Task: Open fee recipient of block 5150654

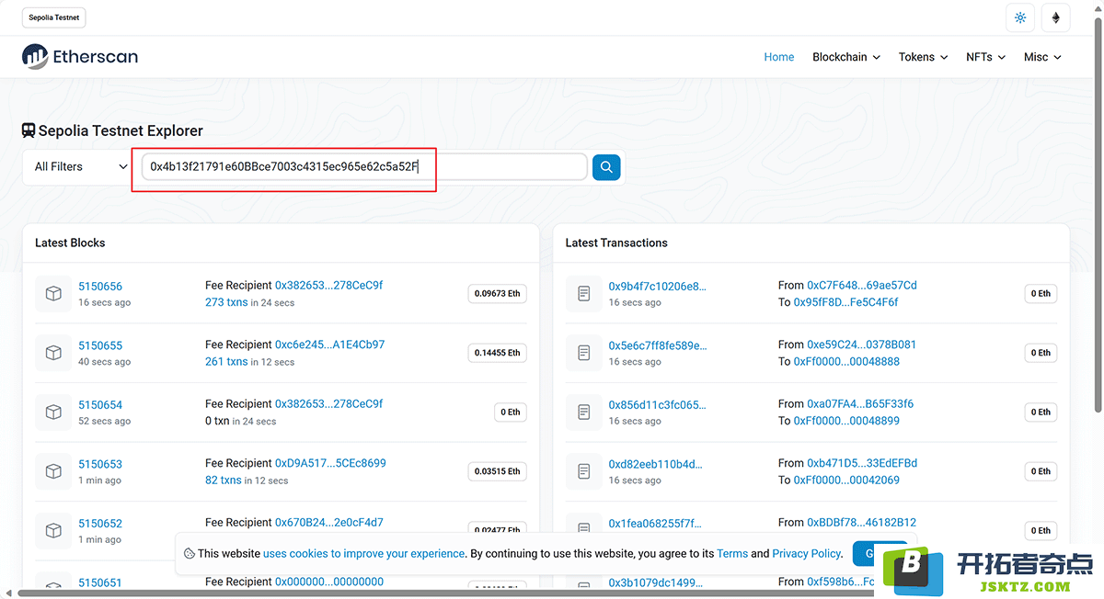Action: [x=329, y=403]
